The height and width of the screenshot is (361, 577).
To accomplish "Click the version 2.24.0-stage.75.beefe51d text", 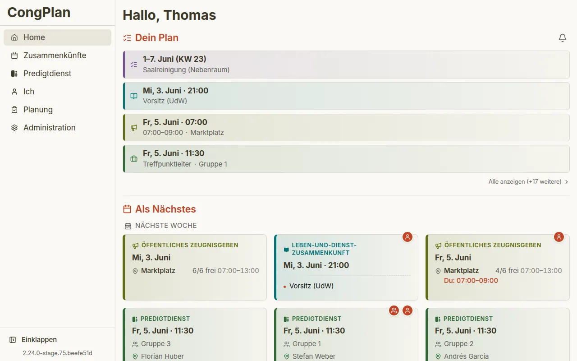I will 57,353.
